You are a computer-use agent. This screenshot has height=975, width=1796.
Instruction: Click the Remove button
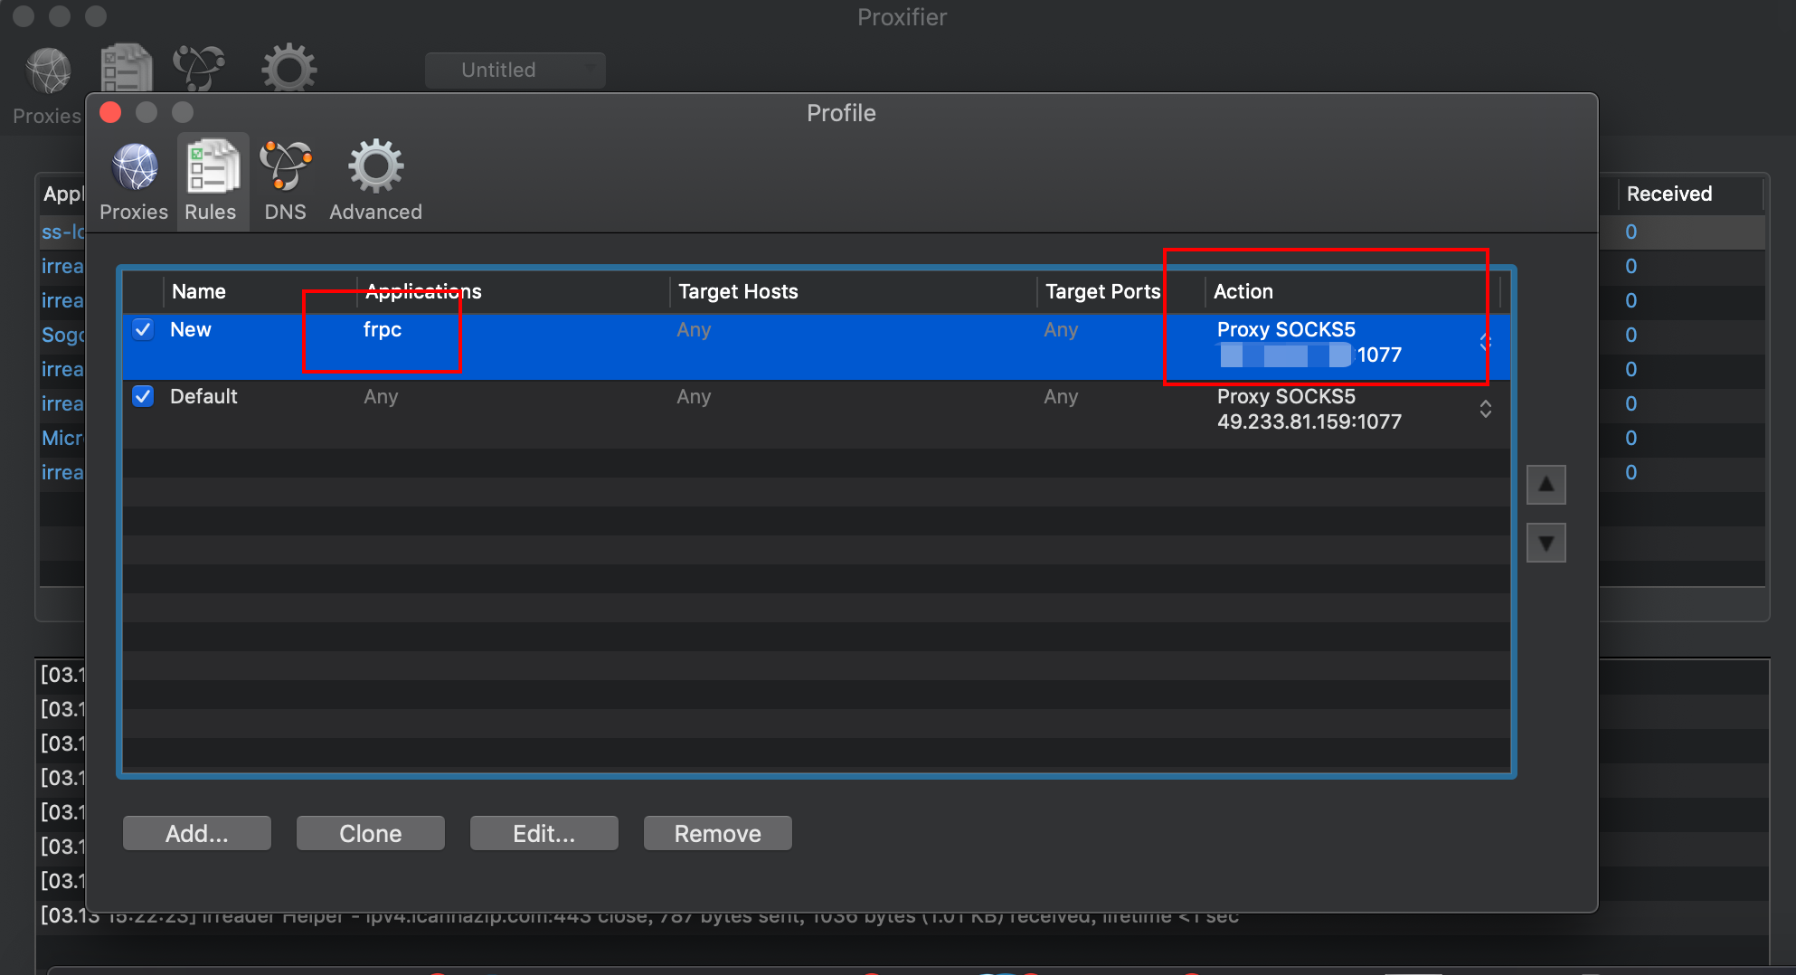pyautogui.click(x=718, y=833)
